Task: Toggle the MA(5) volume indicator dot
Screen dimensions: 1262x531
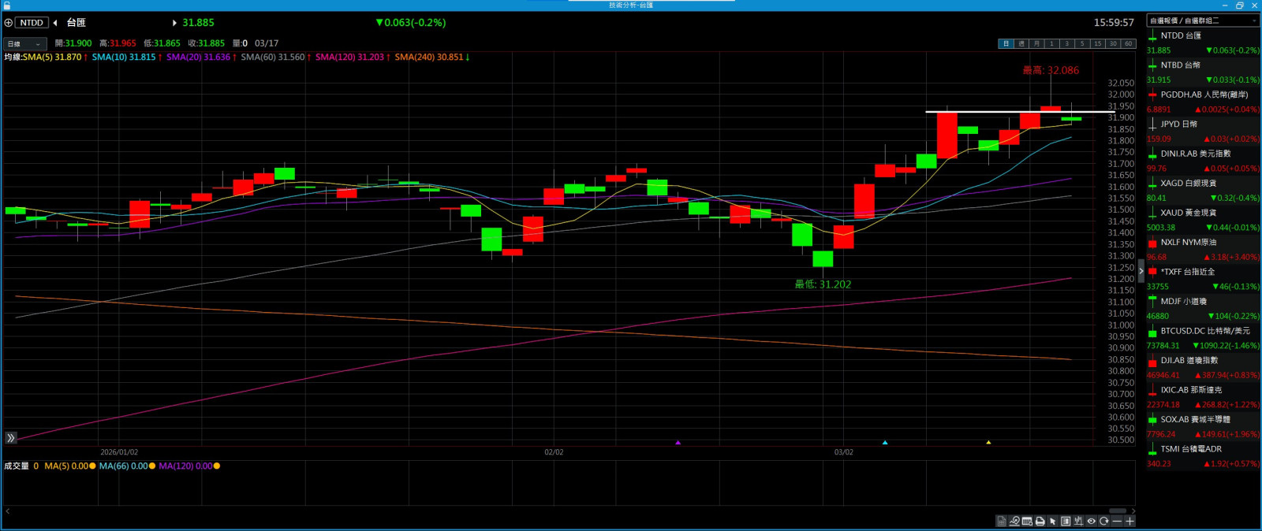Action: click(x=92, y=466)
